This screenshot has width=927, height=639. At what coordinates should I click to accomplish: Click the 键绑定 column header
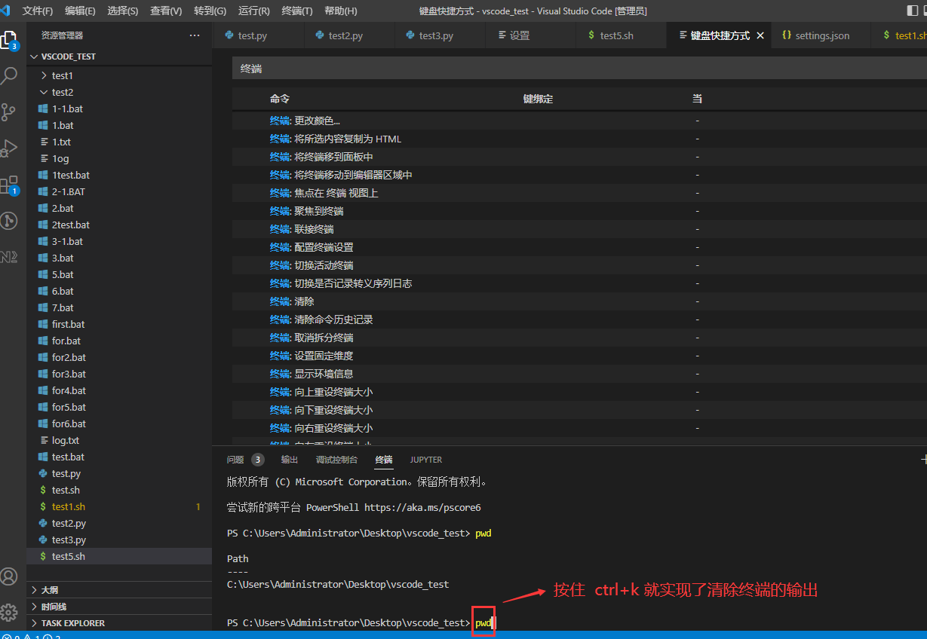click(x=539, y=99)
